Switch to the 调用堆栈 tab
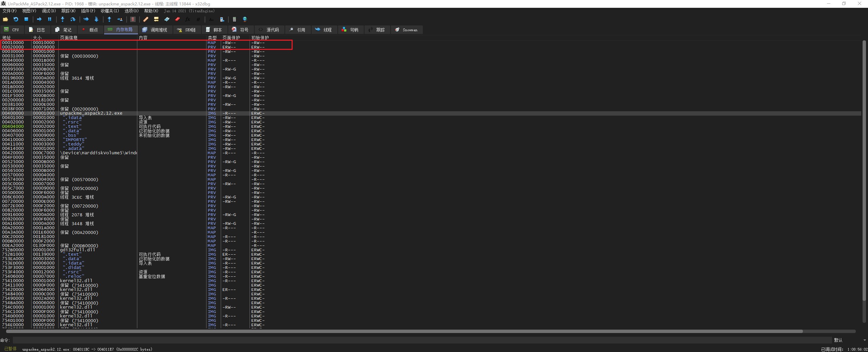Image resolution: width=868 pixels, height=352 pixels. [155, 30]
